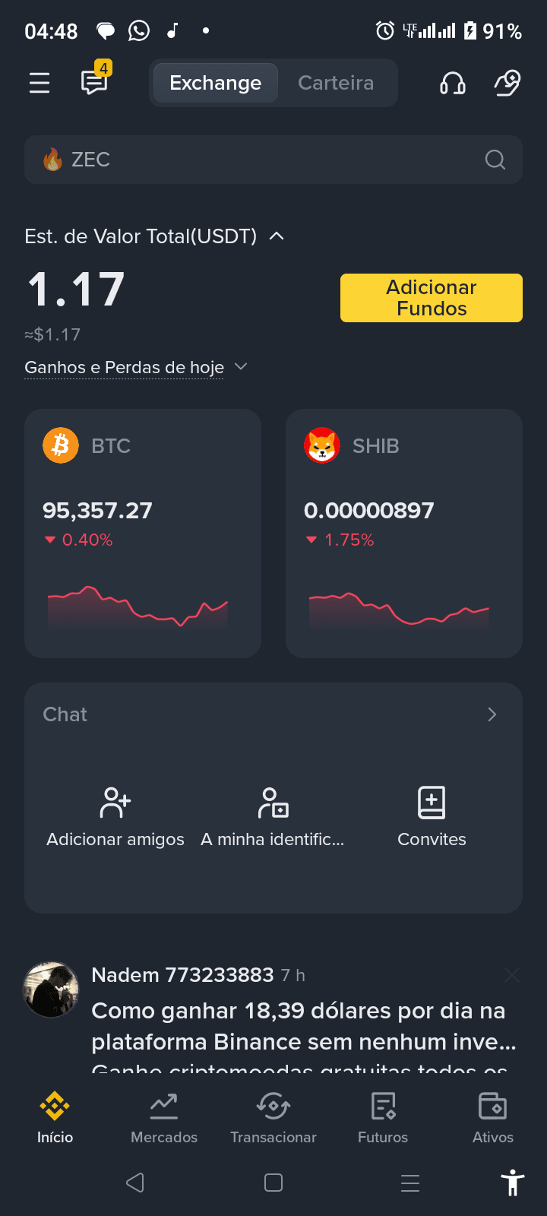547x1216 pixels.
Task: Open customer support headset icon
Action: (x=453, y=83)
